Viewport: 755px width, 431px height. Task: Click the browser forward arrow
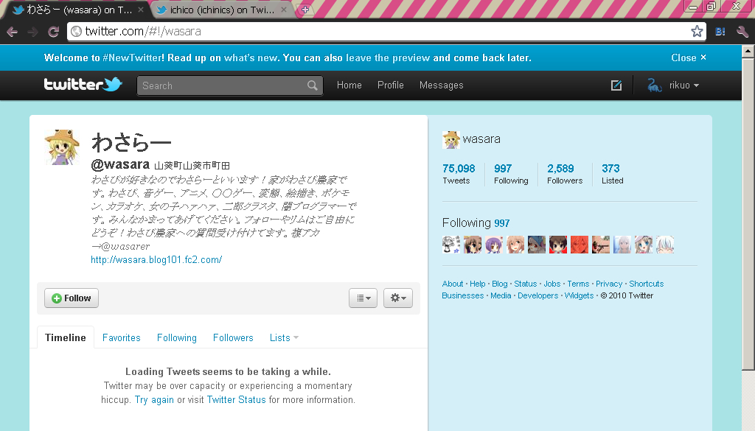32,32
